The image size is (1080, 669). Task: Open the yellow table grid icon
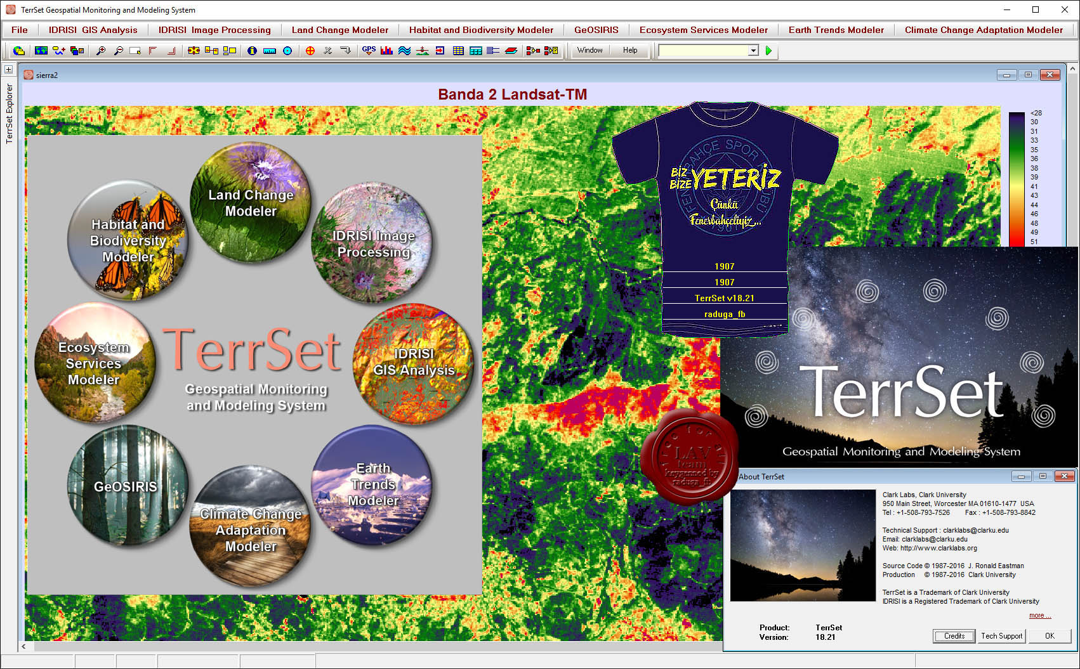point(458,50)
